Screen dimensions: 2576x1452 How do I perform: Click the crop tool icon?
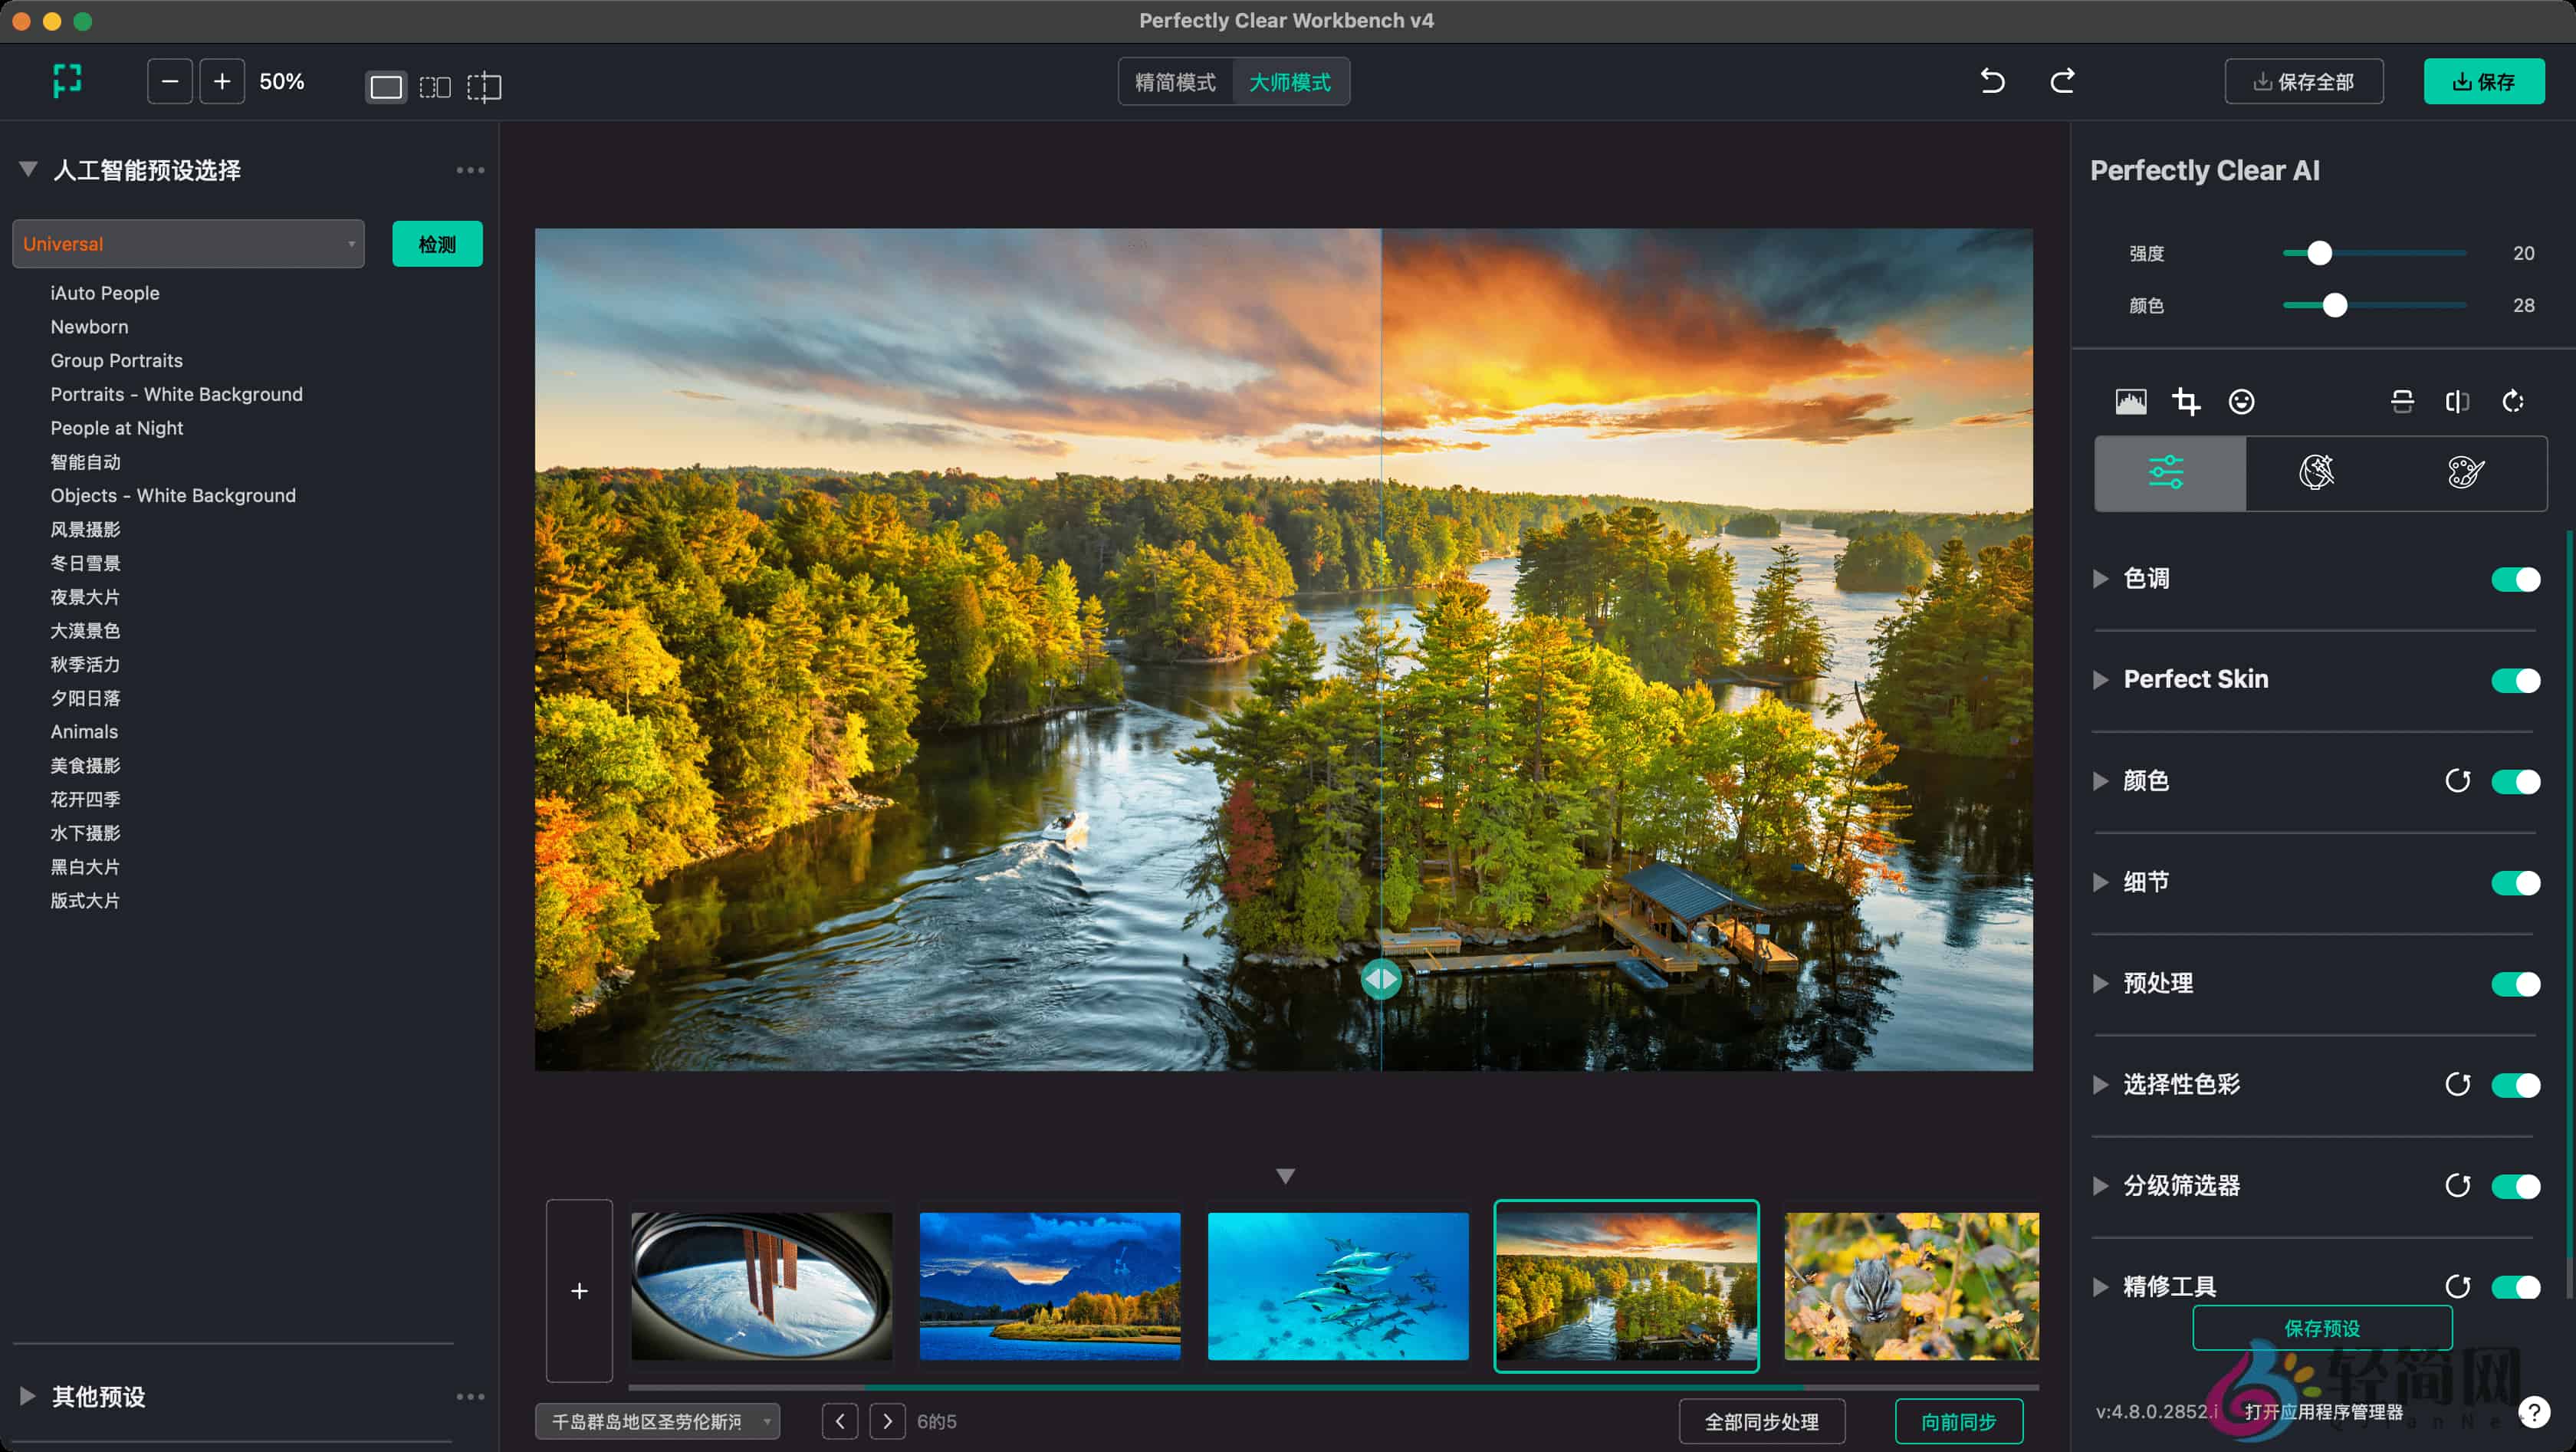coord(2186,402)
